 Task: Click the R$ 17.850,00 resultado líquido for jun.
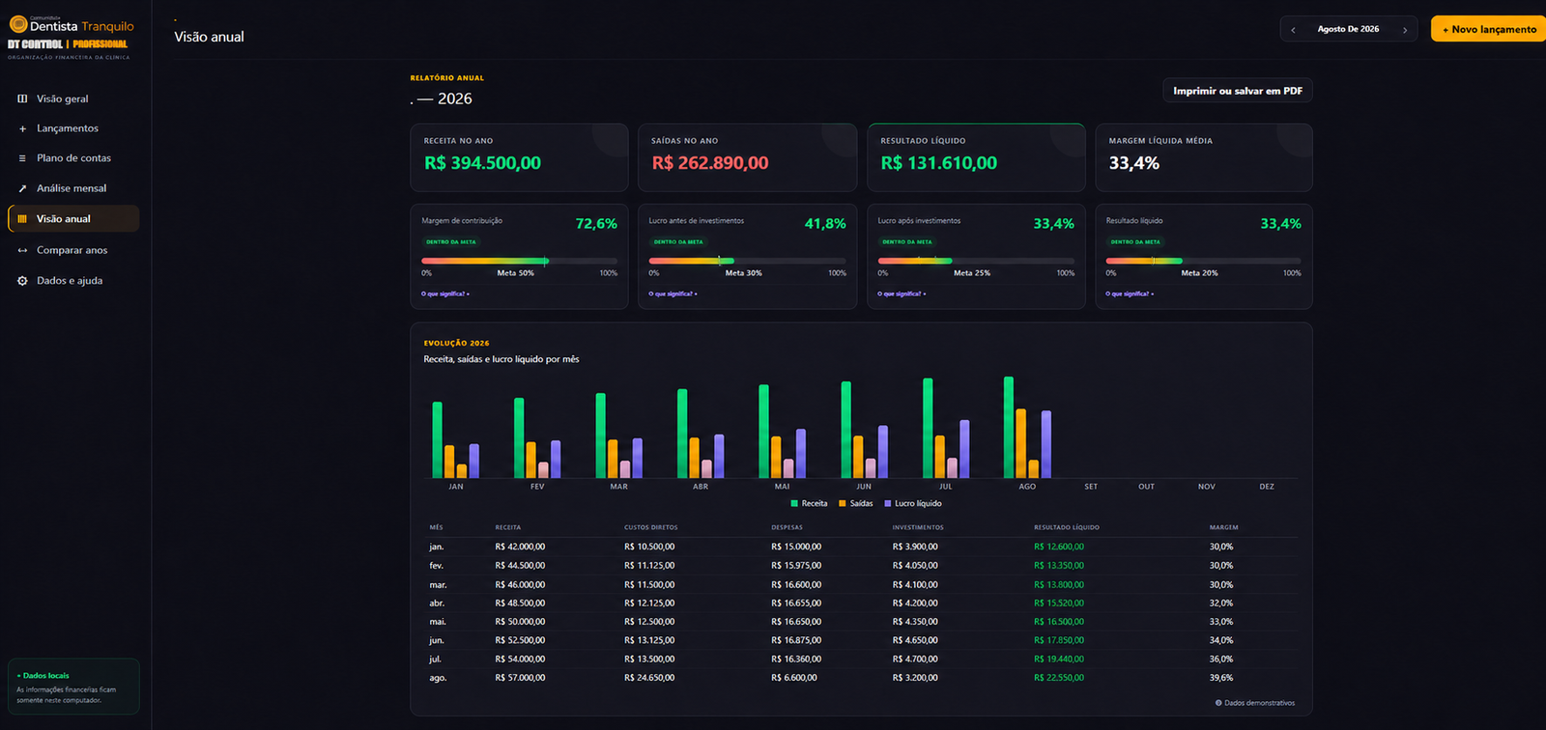point(1059,640)
